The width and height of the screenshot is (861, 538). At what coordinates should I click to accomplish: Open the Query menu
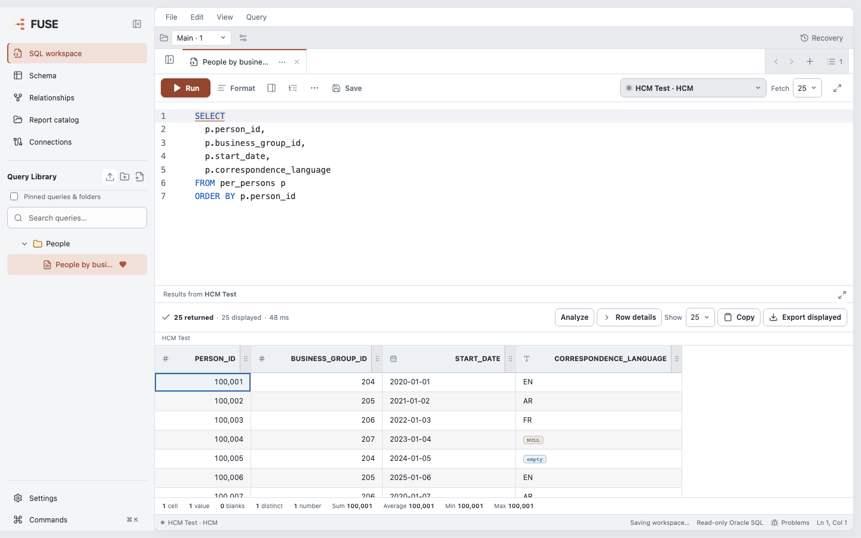tap(257, 17)
